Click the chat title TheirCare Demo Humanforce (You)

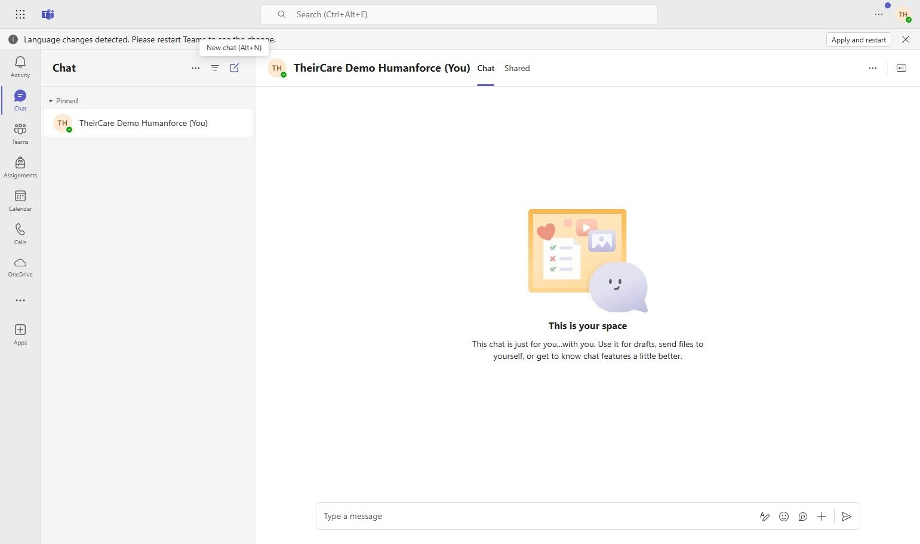point(382,68)
